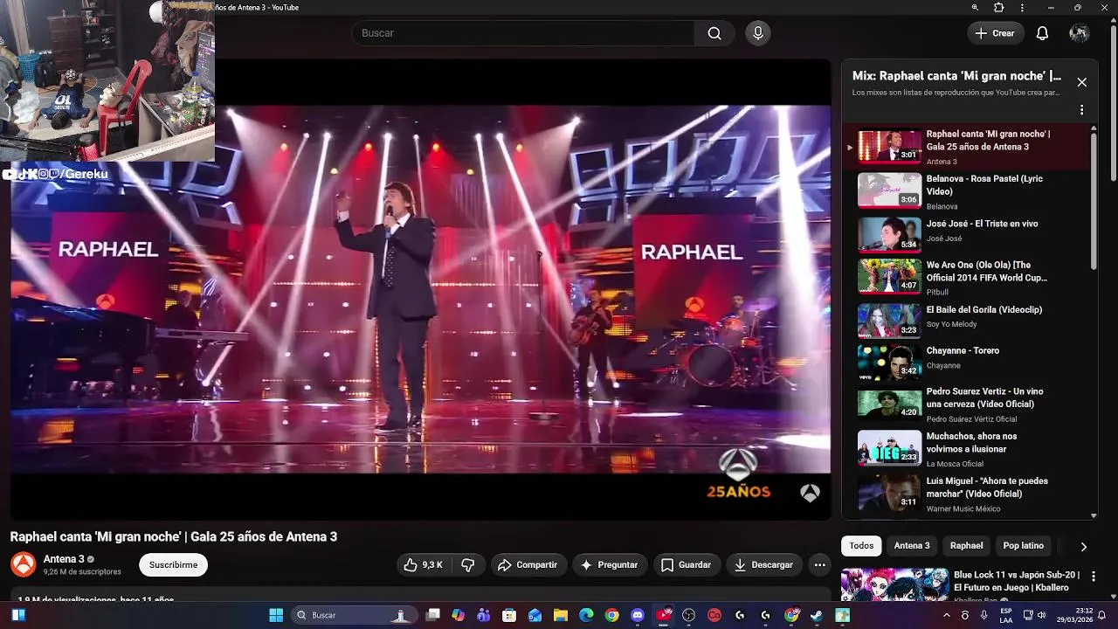Viewport: 1118px width, 629px height.
Task: Click the video title text
Action: click(173, 537)
